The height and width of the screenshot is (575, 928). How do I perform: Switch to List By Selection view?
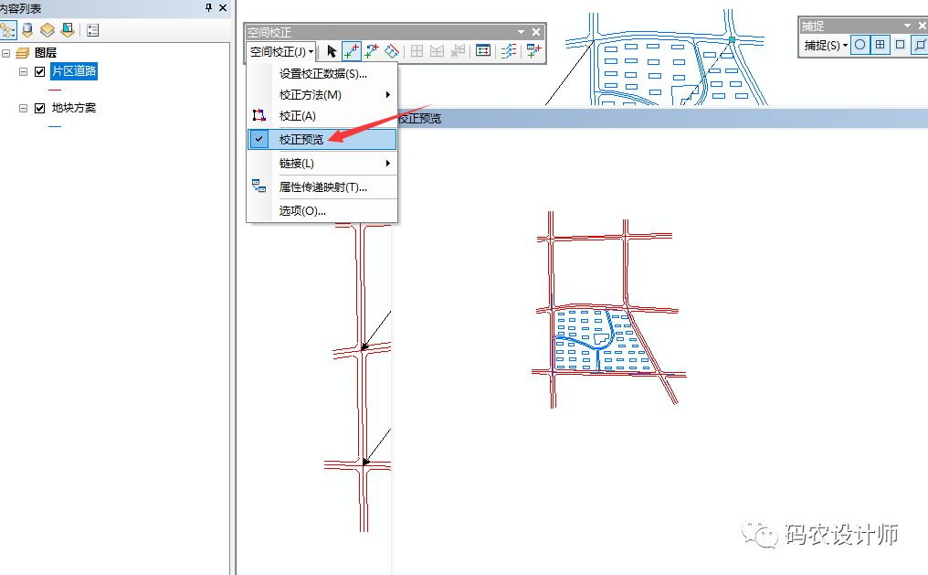pos(67,29)
